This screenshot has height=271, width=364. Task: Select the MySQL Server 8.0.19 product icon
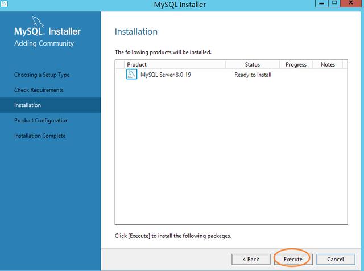pyautogui.click(x=131, y=75)
